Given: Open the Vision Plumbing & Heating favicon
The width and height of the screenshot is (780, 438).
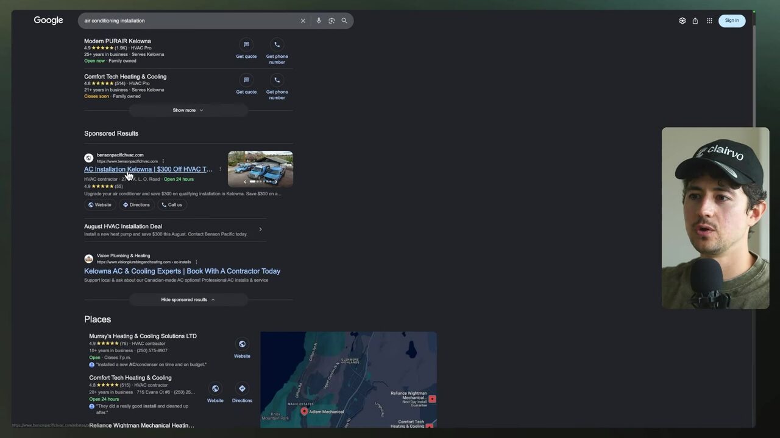Looking at the screenshot, I should click(89, 259).
